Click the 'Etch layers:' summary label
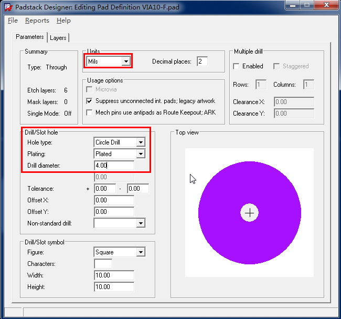Image resolution: width=341 pixels, height=319 pixels. 41,90
